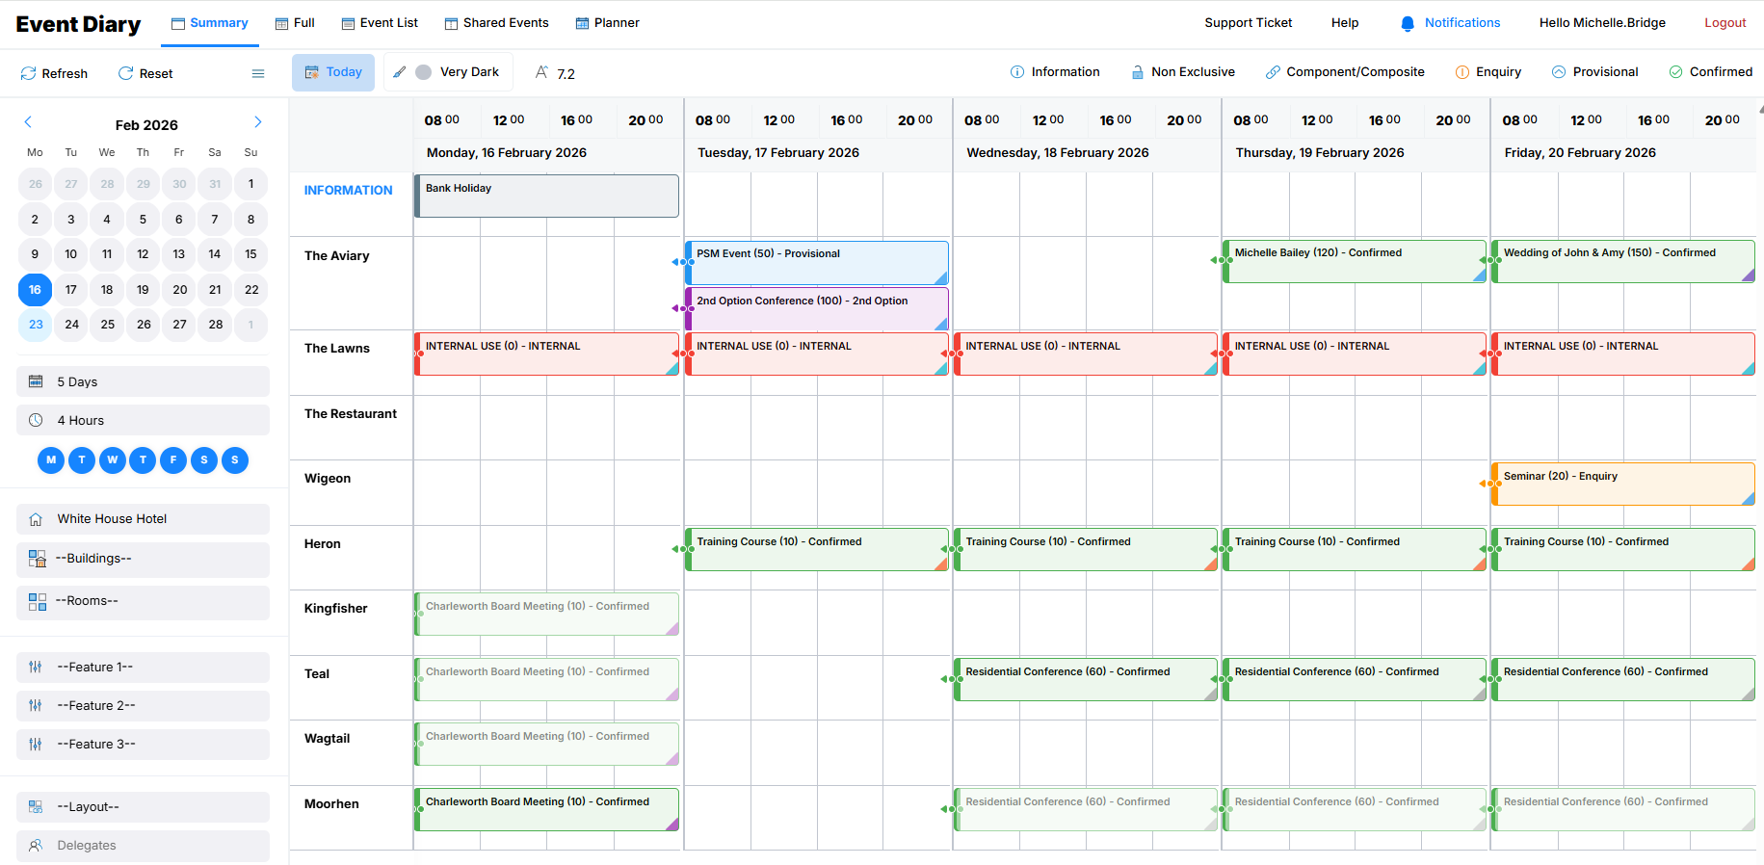The width and height of the screenshot is (1764, 865).
Task: Click the Notifications bell icon
Action: coord(1408,23)
